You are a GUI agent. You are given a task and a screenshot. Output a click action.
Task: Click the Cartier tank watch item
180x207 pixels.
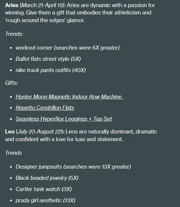tap(44, 189)
